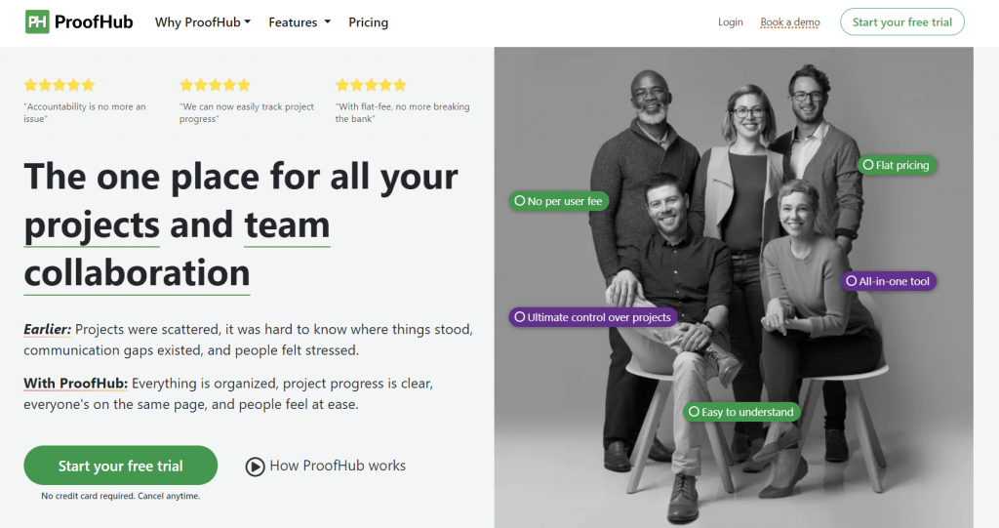999x528 pixels.
Task: Click the underlined word collaboration in headline
Action: 137,272
